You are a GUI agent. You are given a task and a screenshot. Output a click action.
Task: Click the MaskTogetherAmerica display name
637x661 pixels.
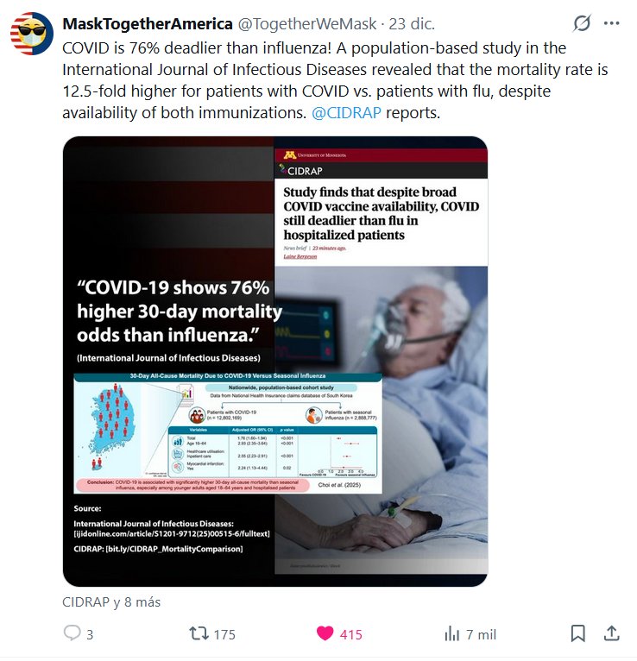pyautogui.click(x=148, y=23)
